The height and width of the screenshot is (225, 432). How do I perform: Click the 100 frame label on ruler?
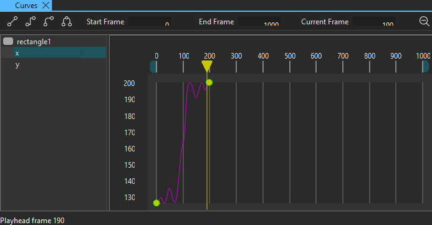coord(184,56)
